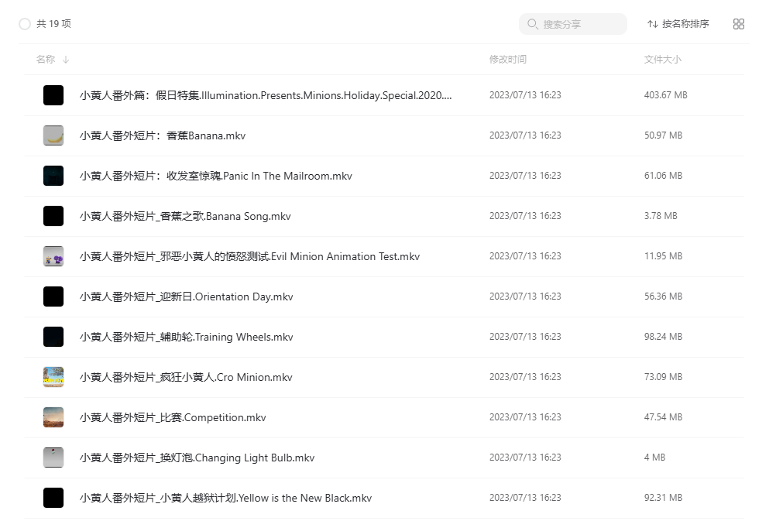Open the 按名称排序 sort dropdown
The height and width of the screenshot is (521, 776).
click(x=678, y=24)
